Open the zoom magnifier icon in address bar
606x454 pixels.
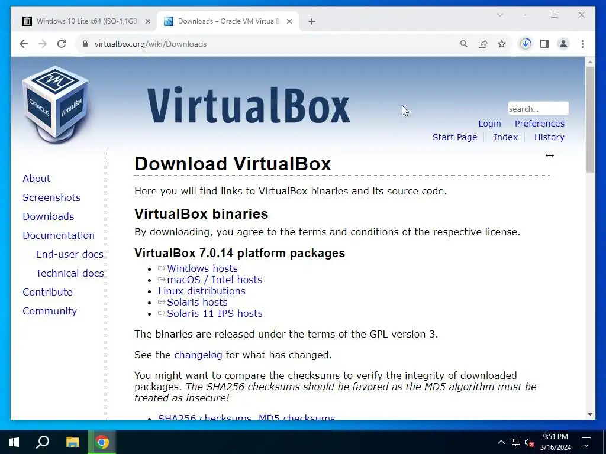(464, 44)
